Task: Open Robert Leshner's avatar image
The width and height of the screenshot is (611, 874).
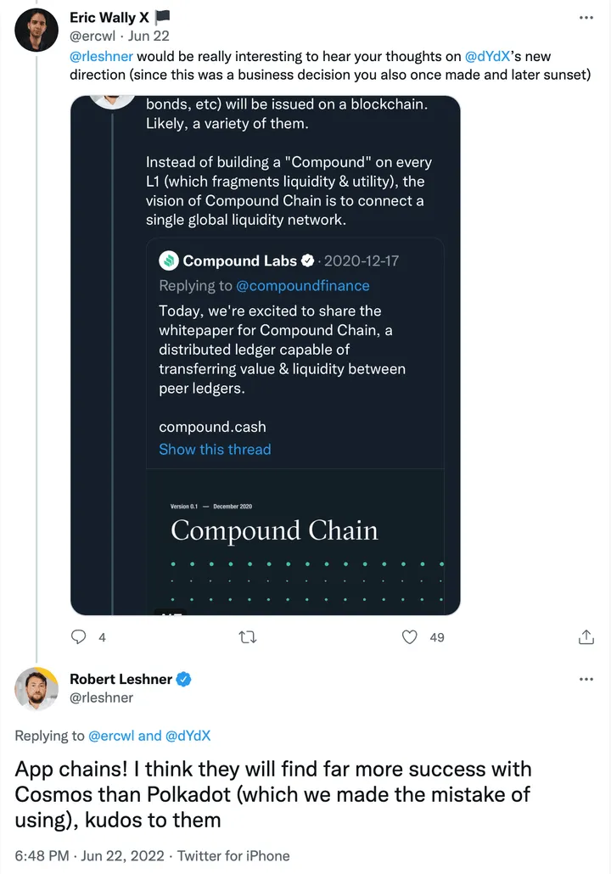Action: coord(36,689)
